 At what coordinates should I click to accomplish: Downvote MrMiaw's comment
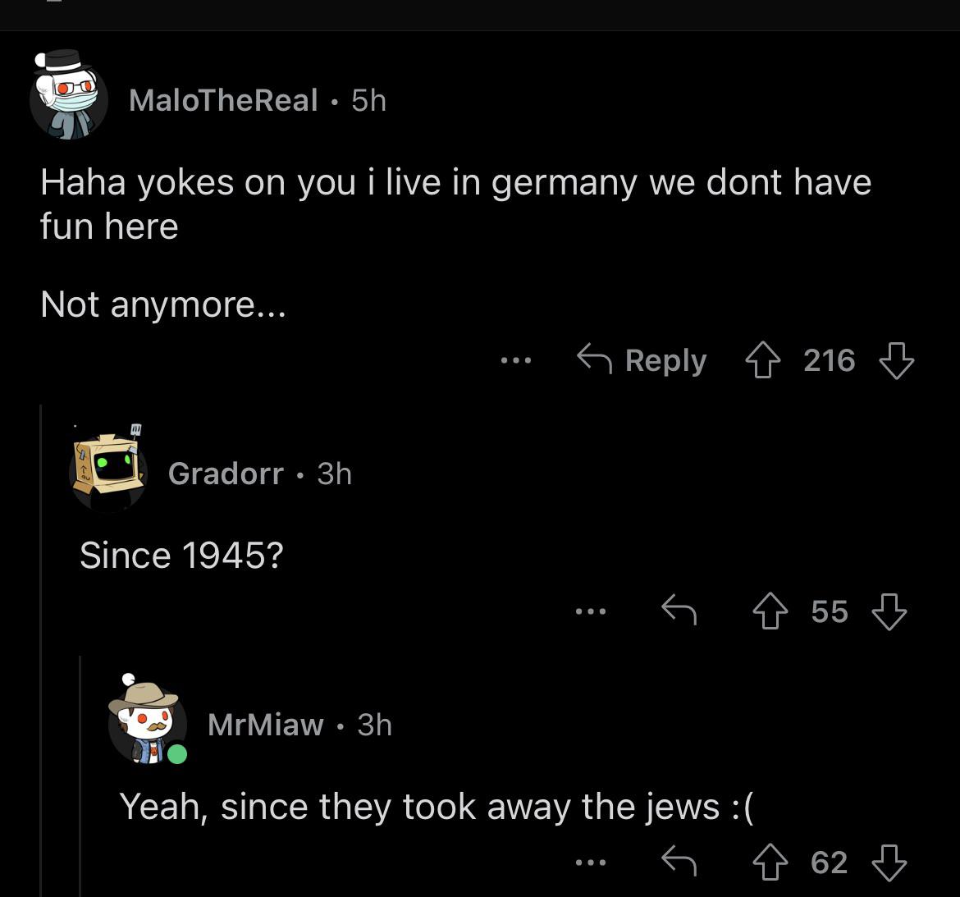(889, 862)
